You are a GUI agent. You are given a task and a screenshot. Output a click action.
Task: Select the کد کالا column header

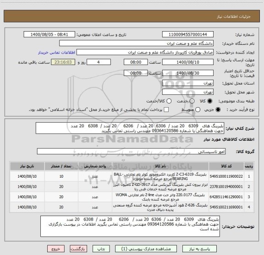point(226,166)
